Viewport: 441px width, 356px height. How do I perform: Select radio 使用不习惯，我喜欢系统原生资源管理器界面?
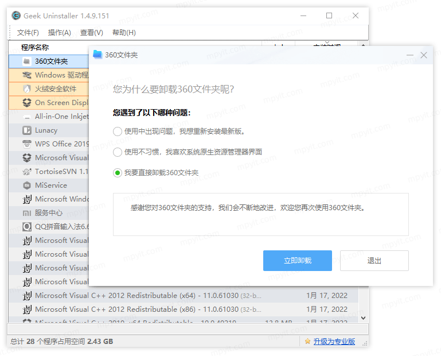118,152
